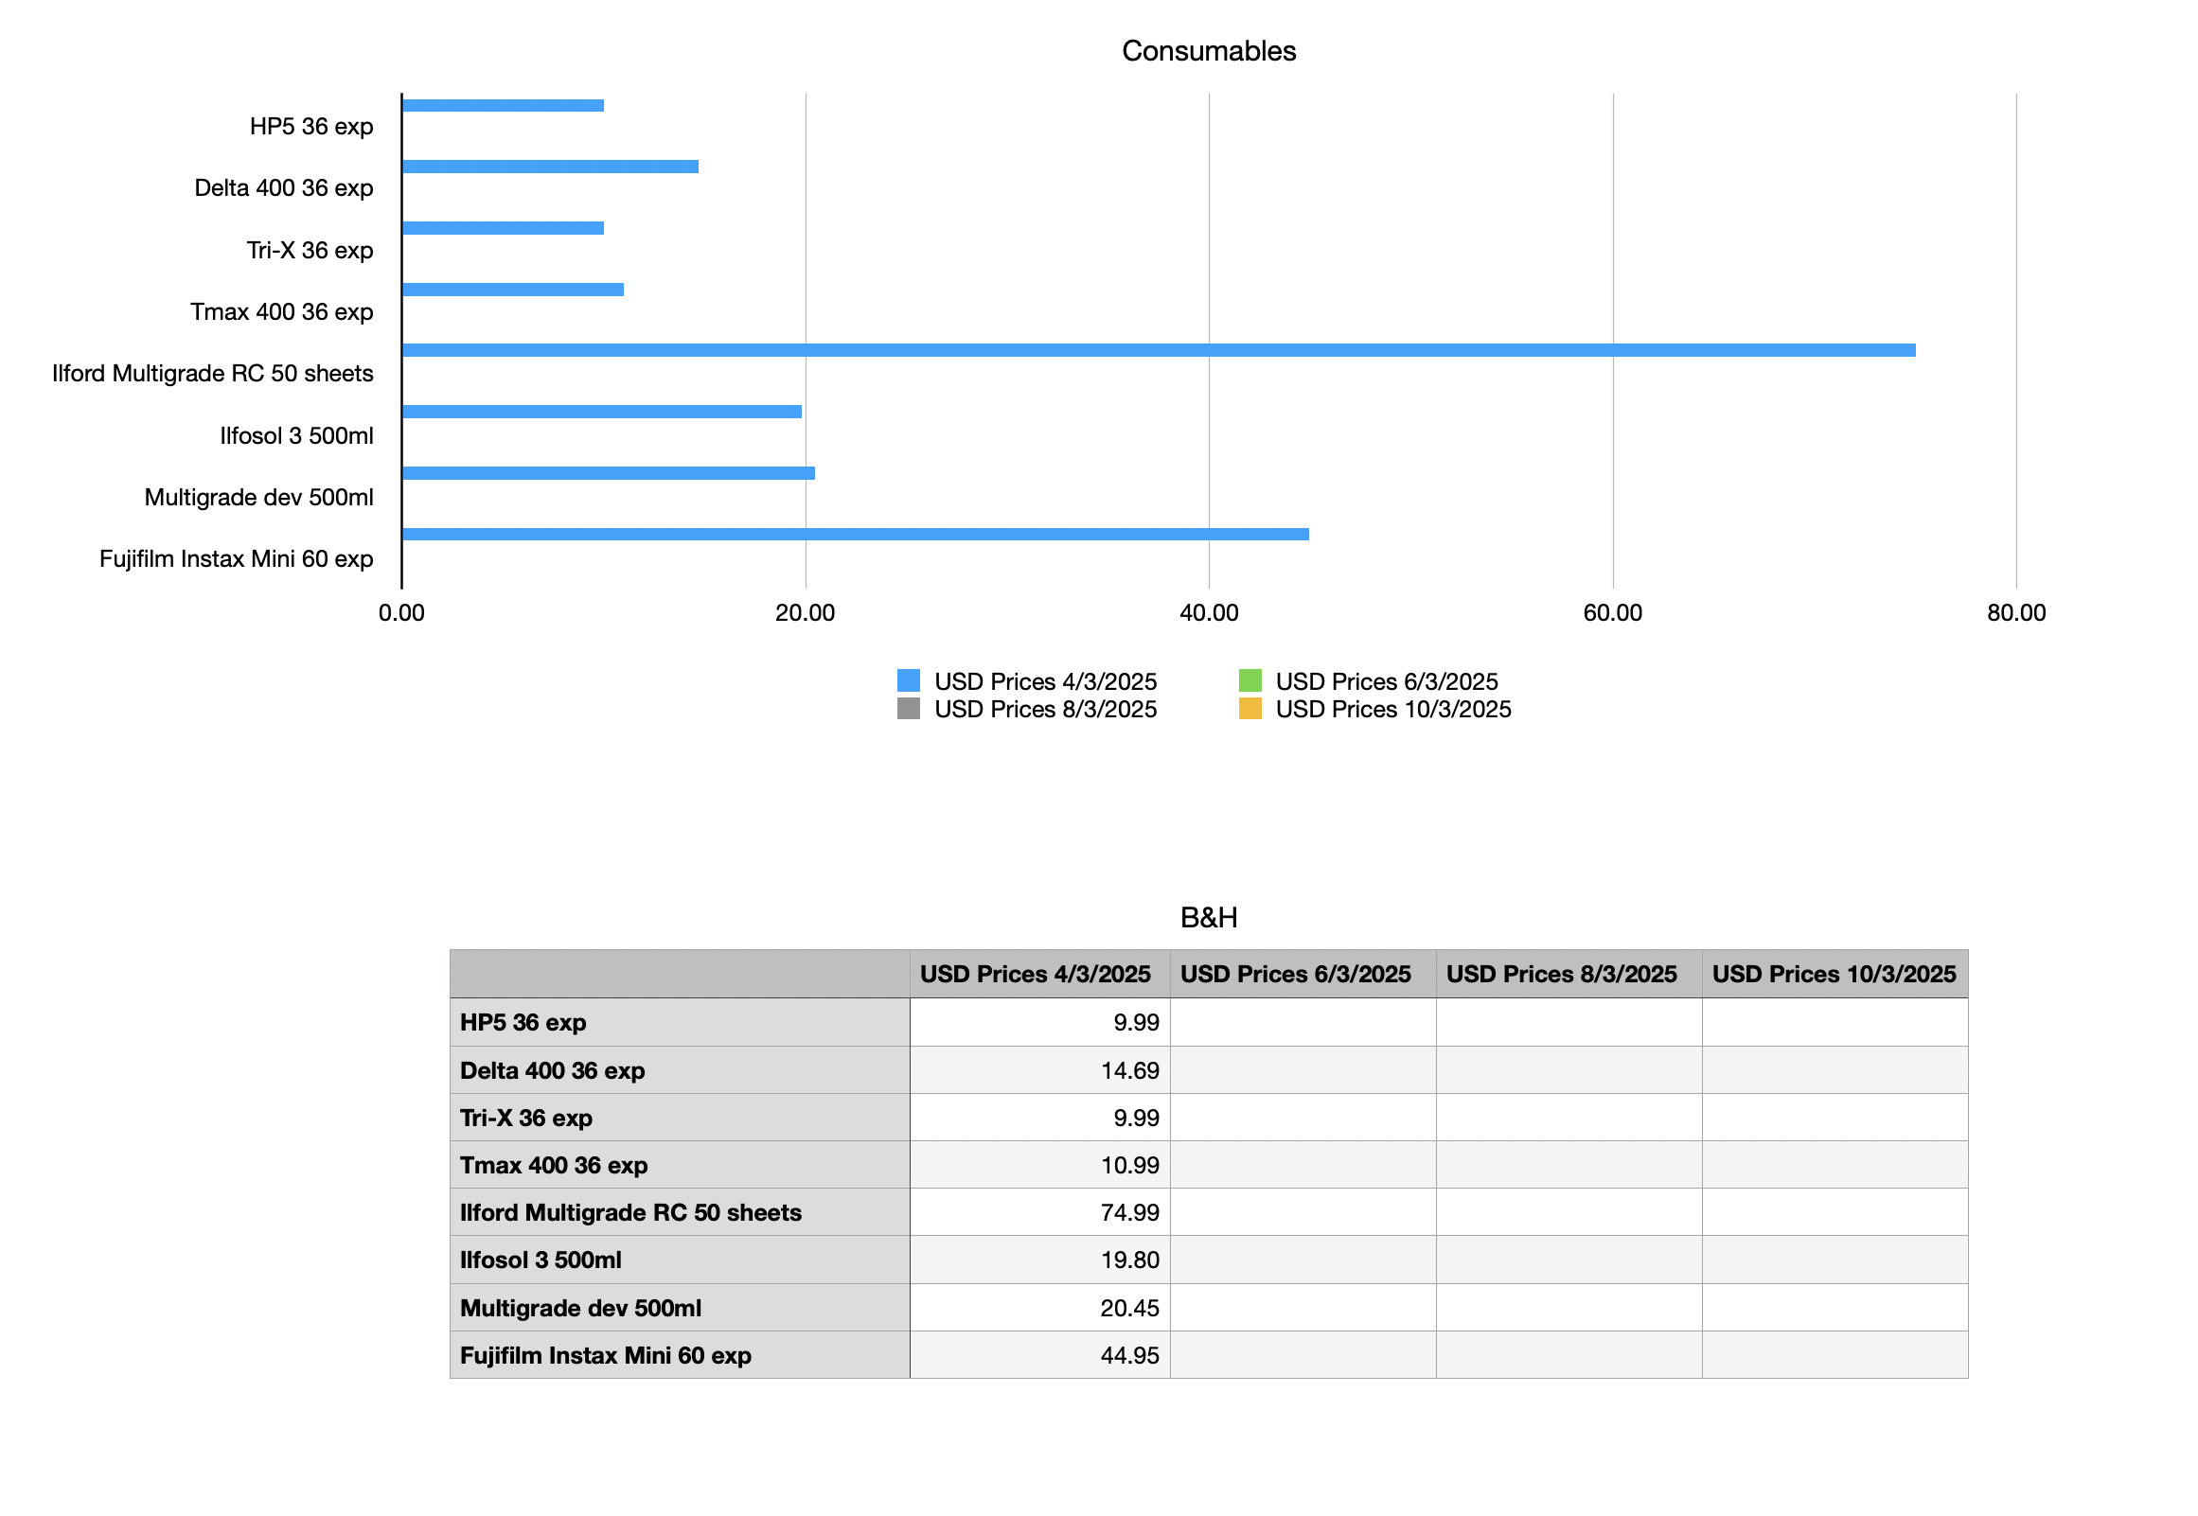Click the 19.80 price cell
The width and height of the screenshot is (2198, 1516).
tap(1040, 1260)
